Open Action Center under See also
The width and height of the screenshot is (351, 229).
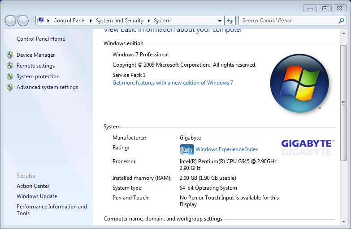[x=33, y=186]
